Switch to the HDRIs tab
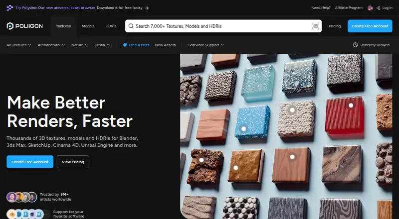Viewport: 399px width, 219px height. pyautogui.click(x=111, y=26)
